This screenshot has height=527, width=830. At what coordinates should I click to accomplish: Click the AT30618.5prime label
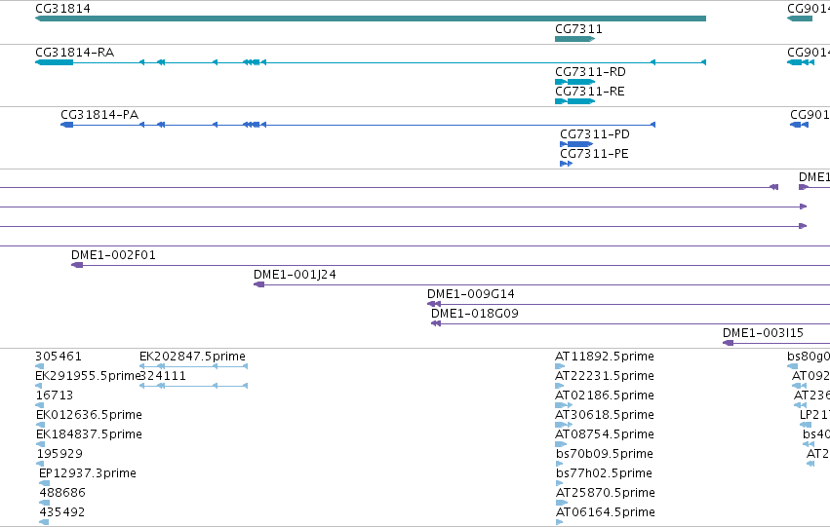pos(605,415)
